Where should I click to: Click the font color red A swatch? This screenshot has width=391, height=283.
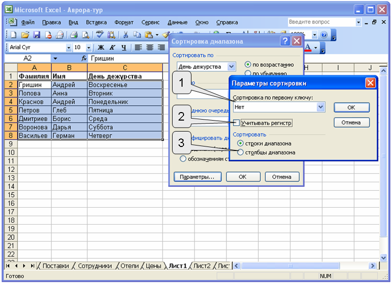click(x=308, y=48)
